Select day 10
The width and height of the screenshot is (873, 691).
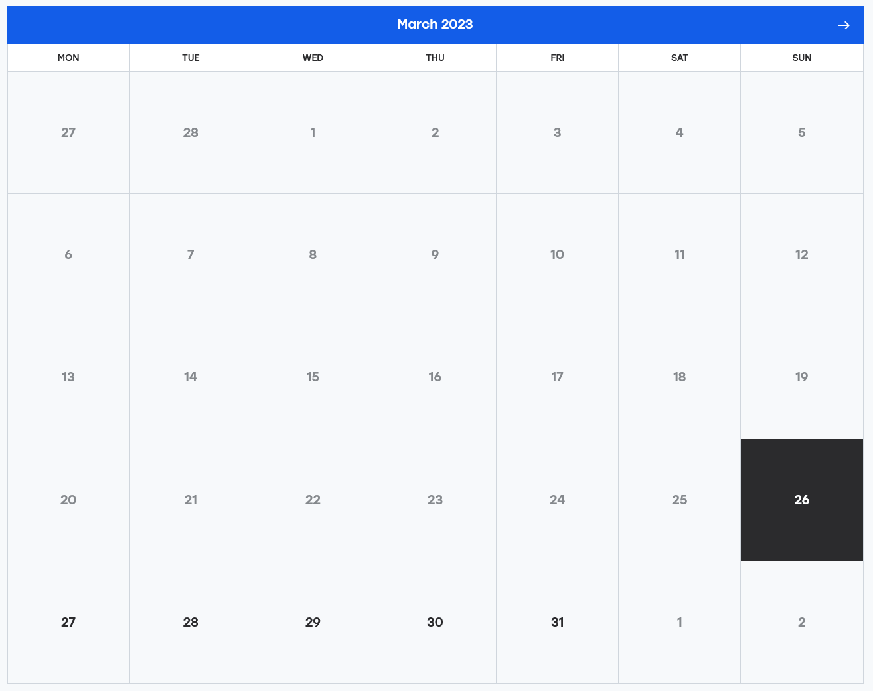pos(557,254)
